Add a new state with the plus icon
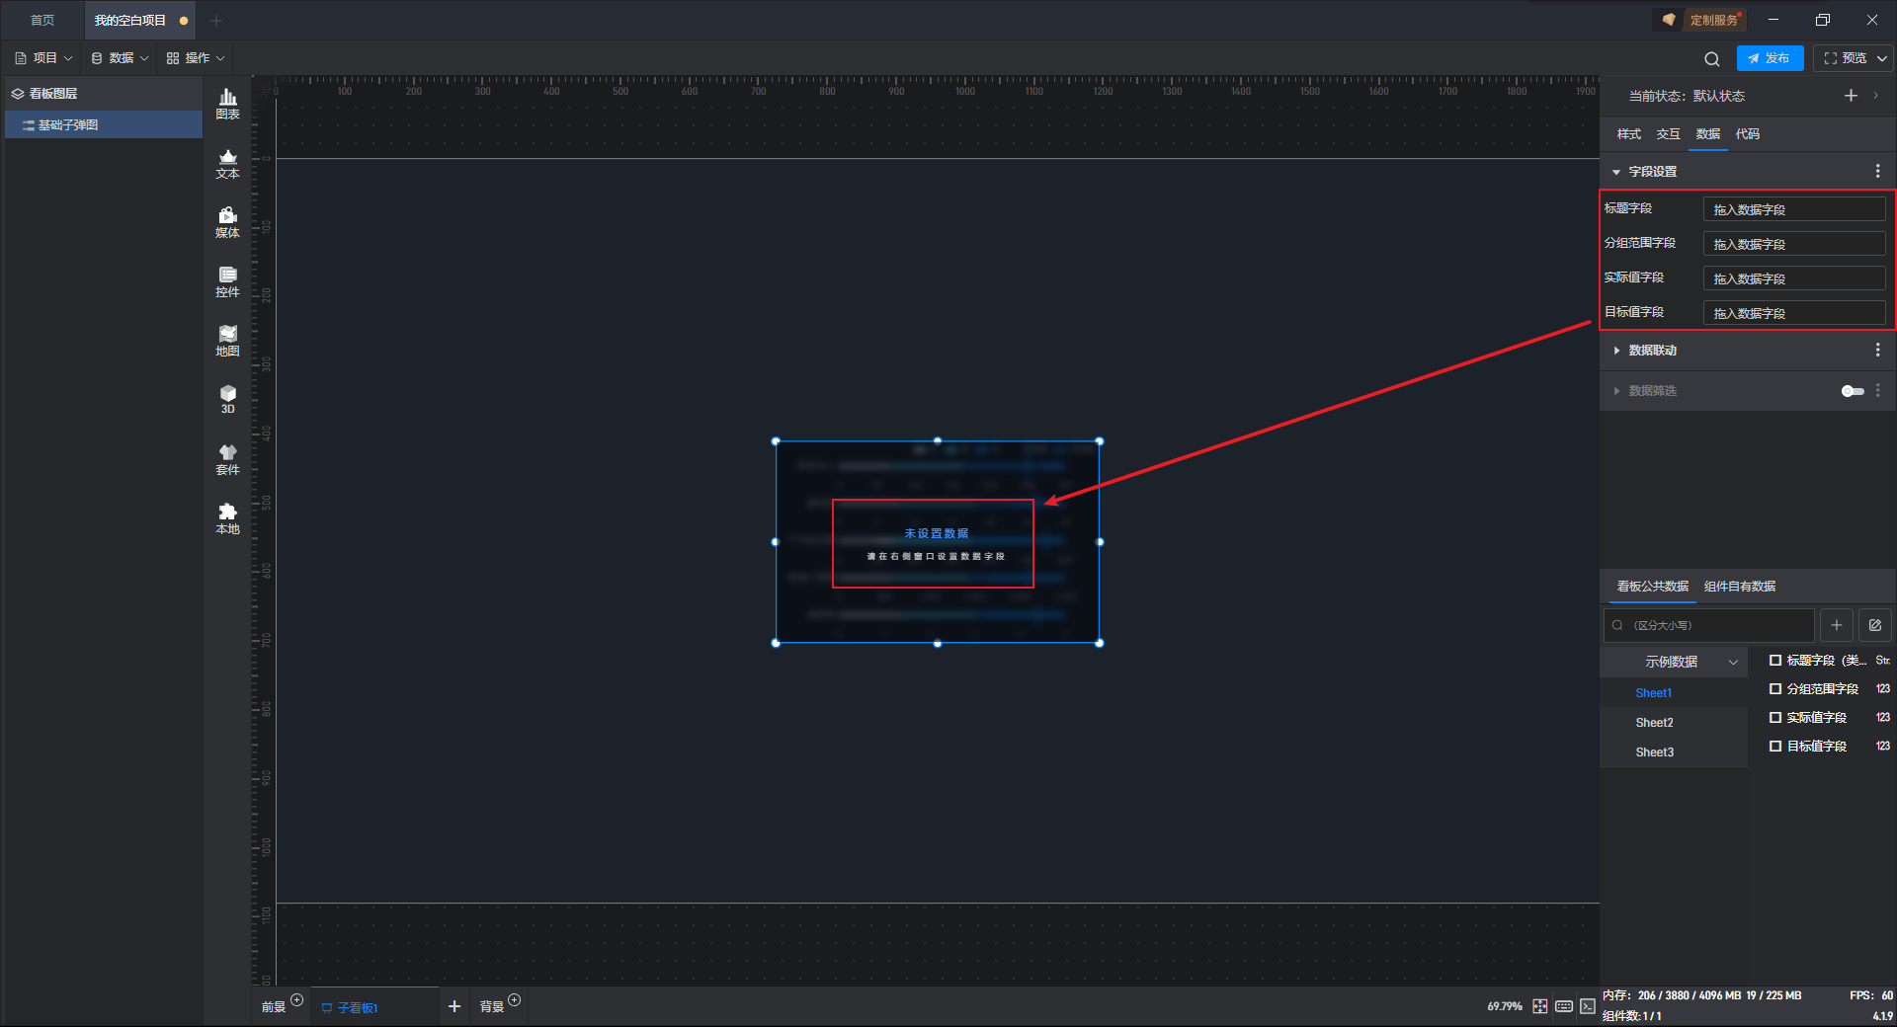 coord(1851,96)
